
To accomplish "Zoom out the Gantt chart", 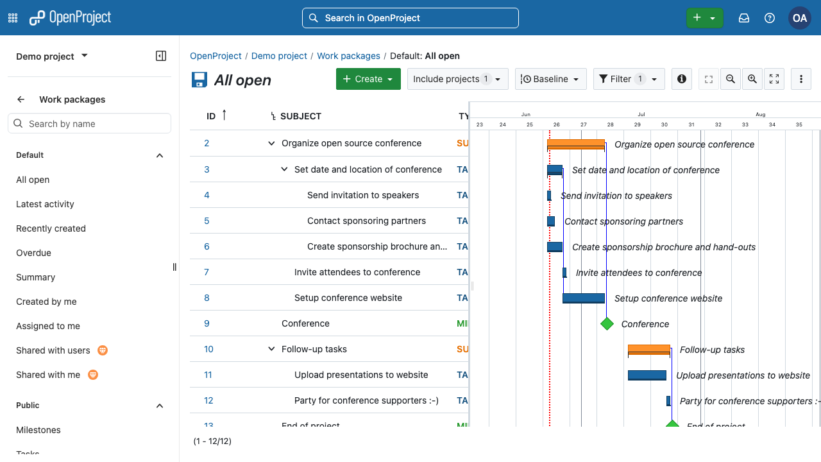I will [x=731, y=79].
